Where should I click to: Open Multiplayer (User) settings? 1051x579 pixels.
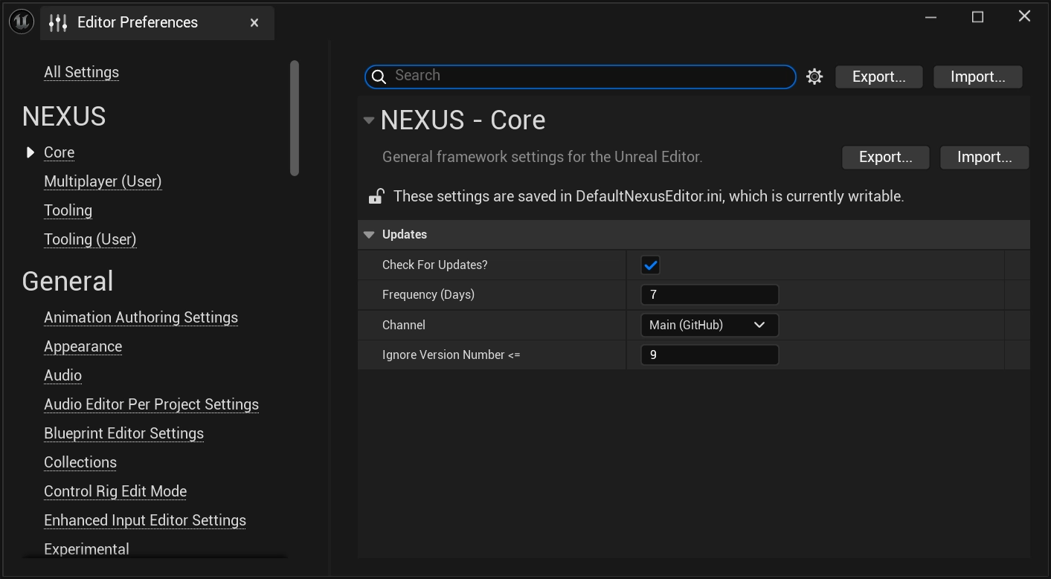[x=103, y=181]
